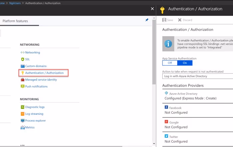Click the Authentication key icon in list

pyautogui.click(x=22, y=73)
